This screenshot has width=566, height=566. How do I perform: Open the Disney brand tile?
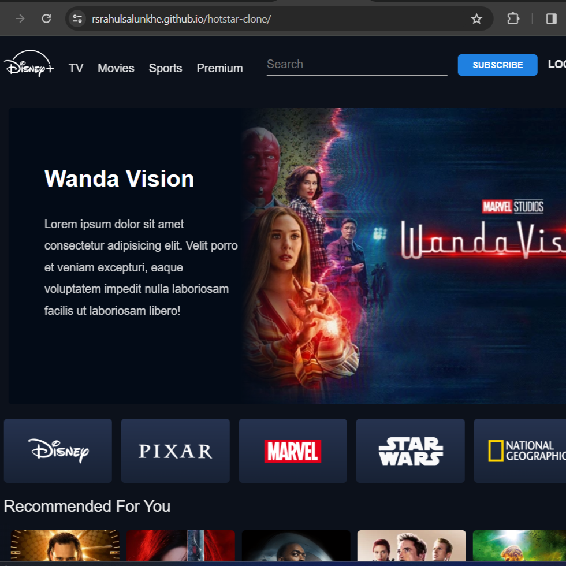point(58,450)
